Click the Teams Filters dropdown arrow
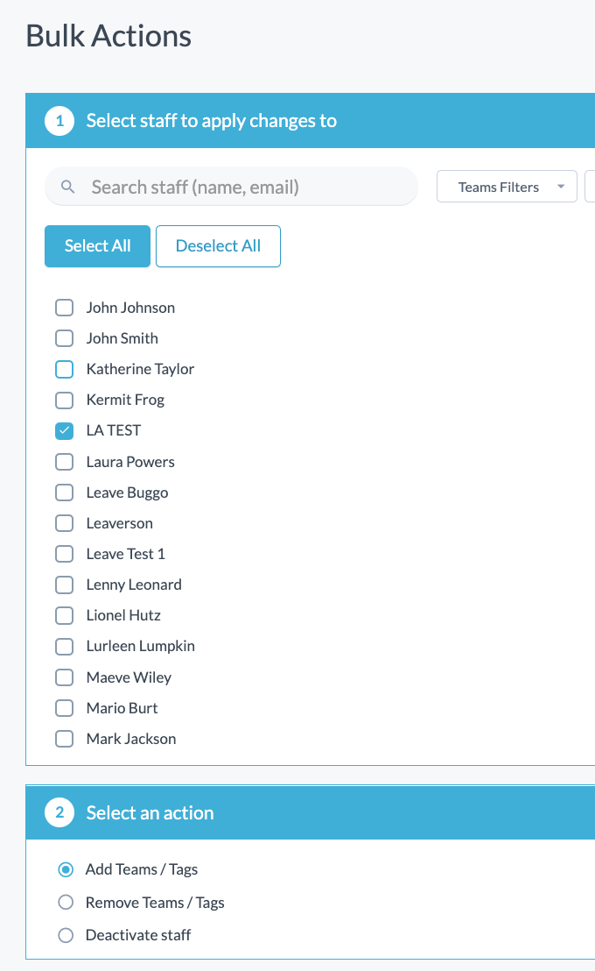Viewport: 595px width, 971px height. [x=561, y=187]
